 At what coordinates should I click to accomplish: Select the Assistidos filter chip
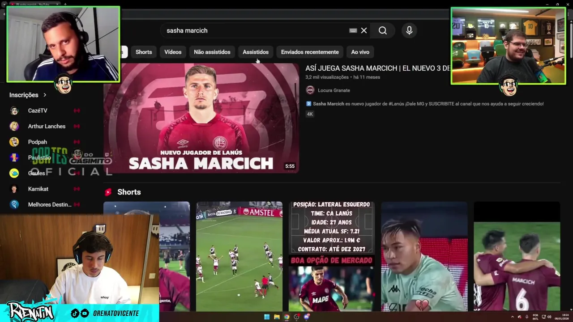(x=256, y=52)
